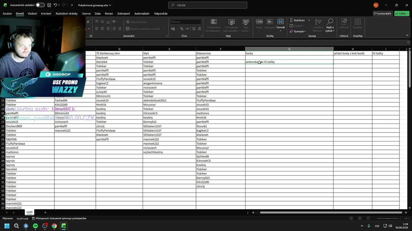Click the AutoSum button
Image resolution: width=412 pixels, height=231 pixels.
pyautogui.click(x=297, y=20)
